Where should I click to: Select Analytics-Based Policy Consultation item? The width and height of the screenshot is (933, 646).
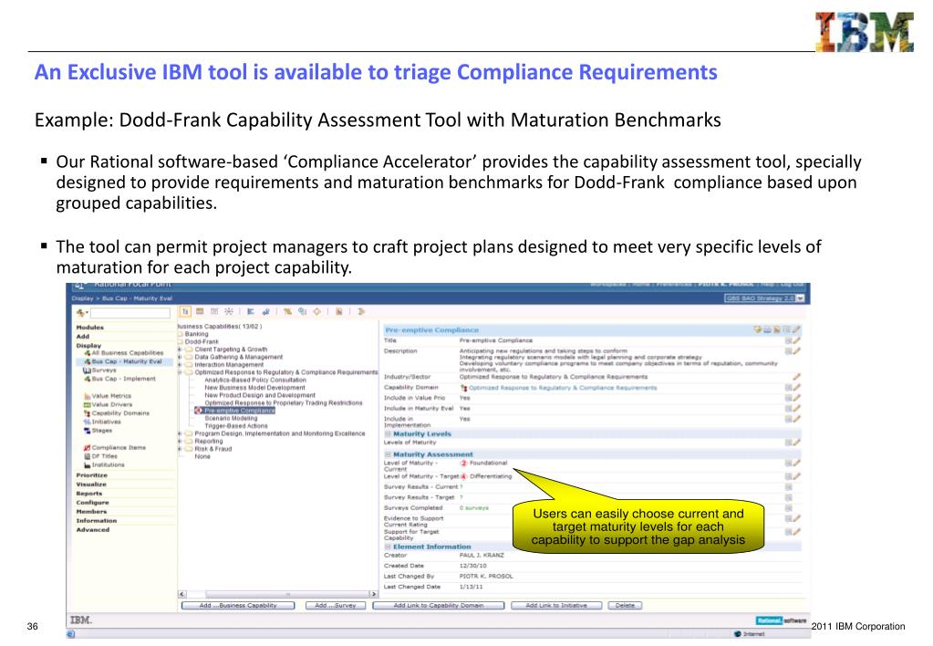(x=255, y=380)
